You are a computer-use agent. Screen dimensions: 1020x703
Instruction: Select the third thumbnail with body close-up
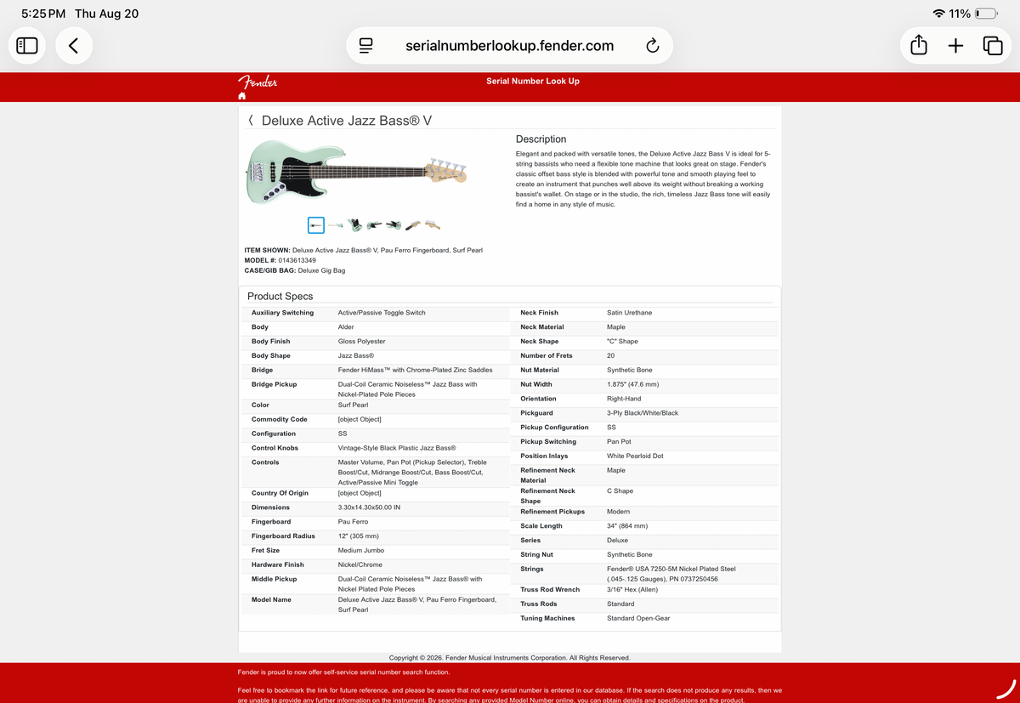pyautogui.click(x=355, y=225)
